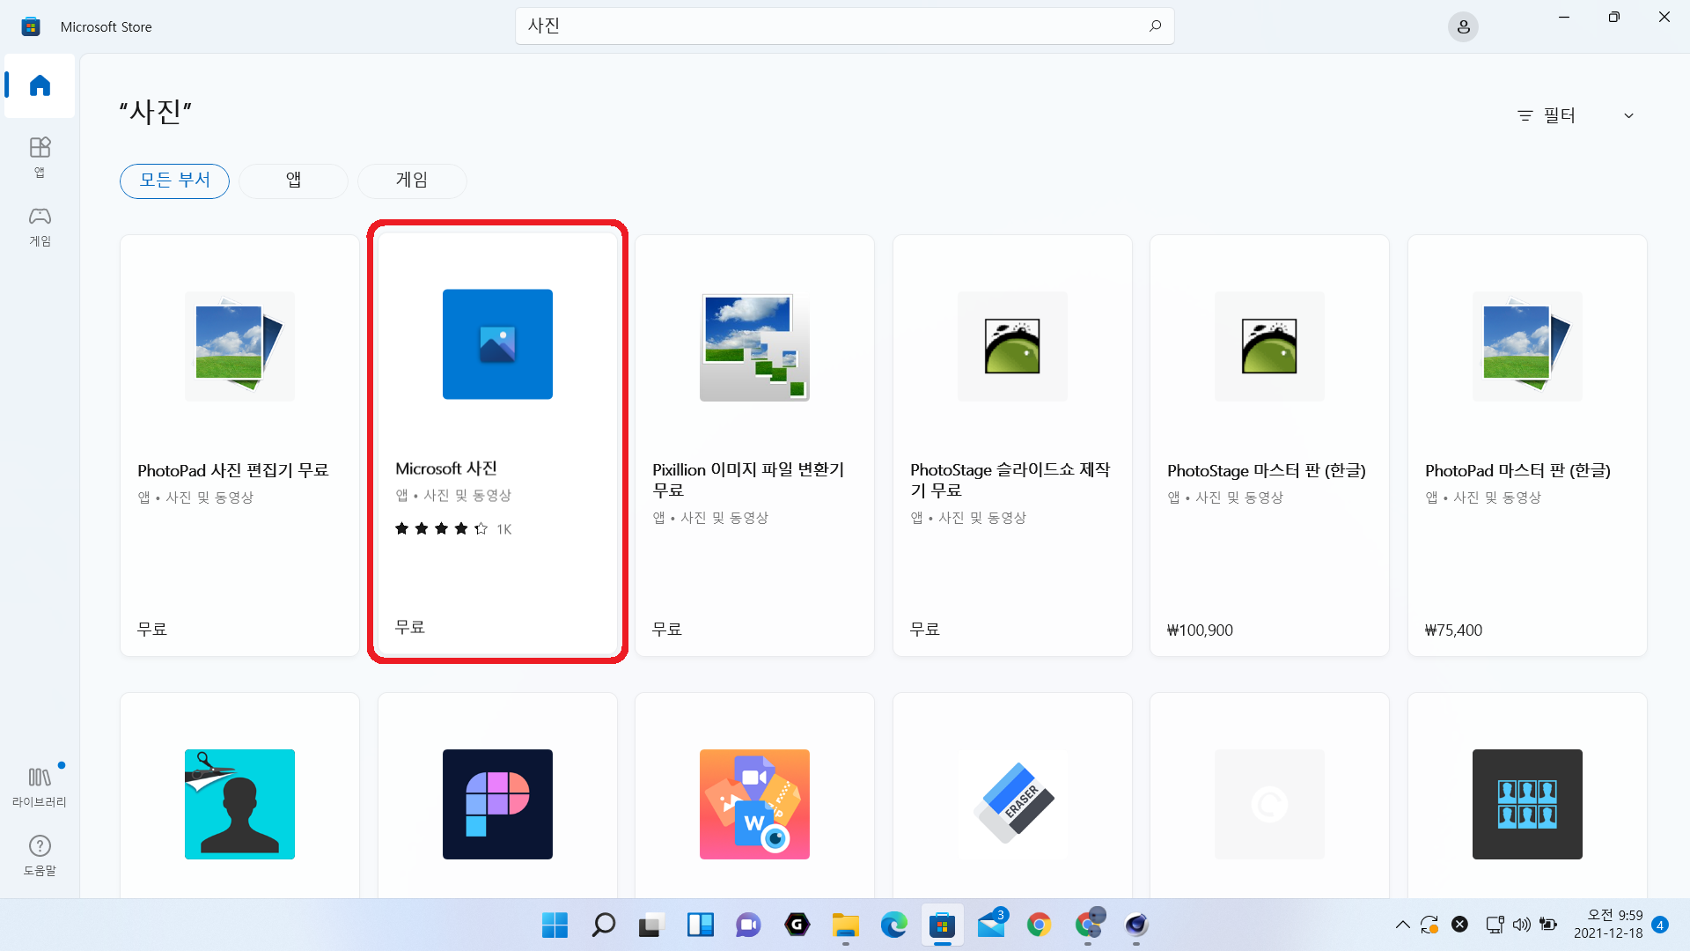Open the Microsoft 사진 app icon
The width and height of the screenshot is (1690, 951).
point(497,344)
